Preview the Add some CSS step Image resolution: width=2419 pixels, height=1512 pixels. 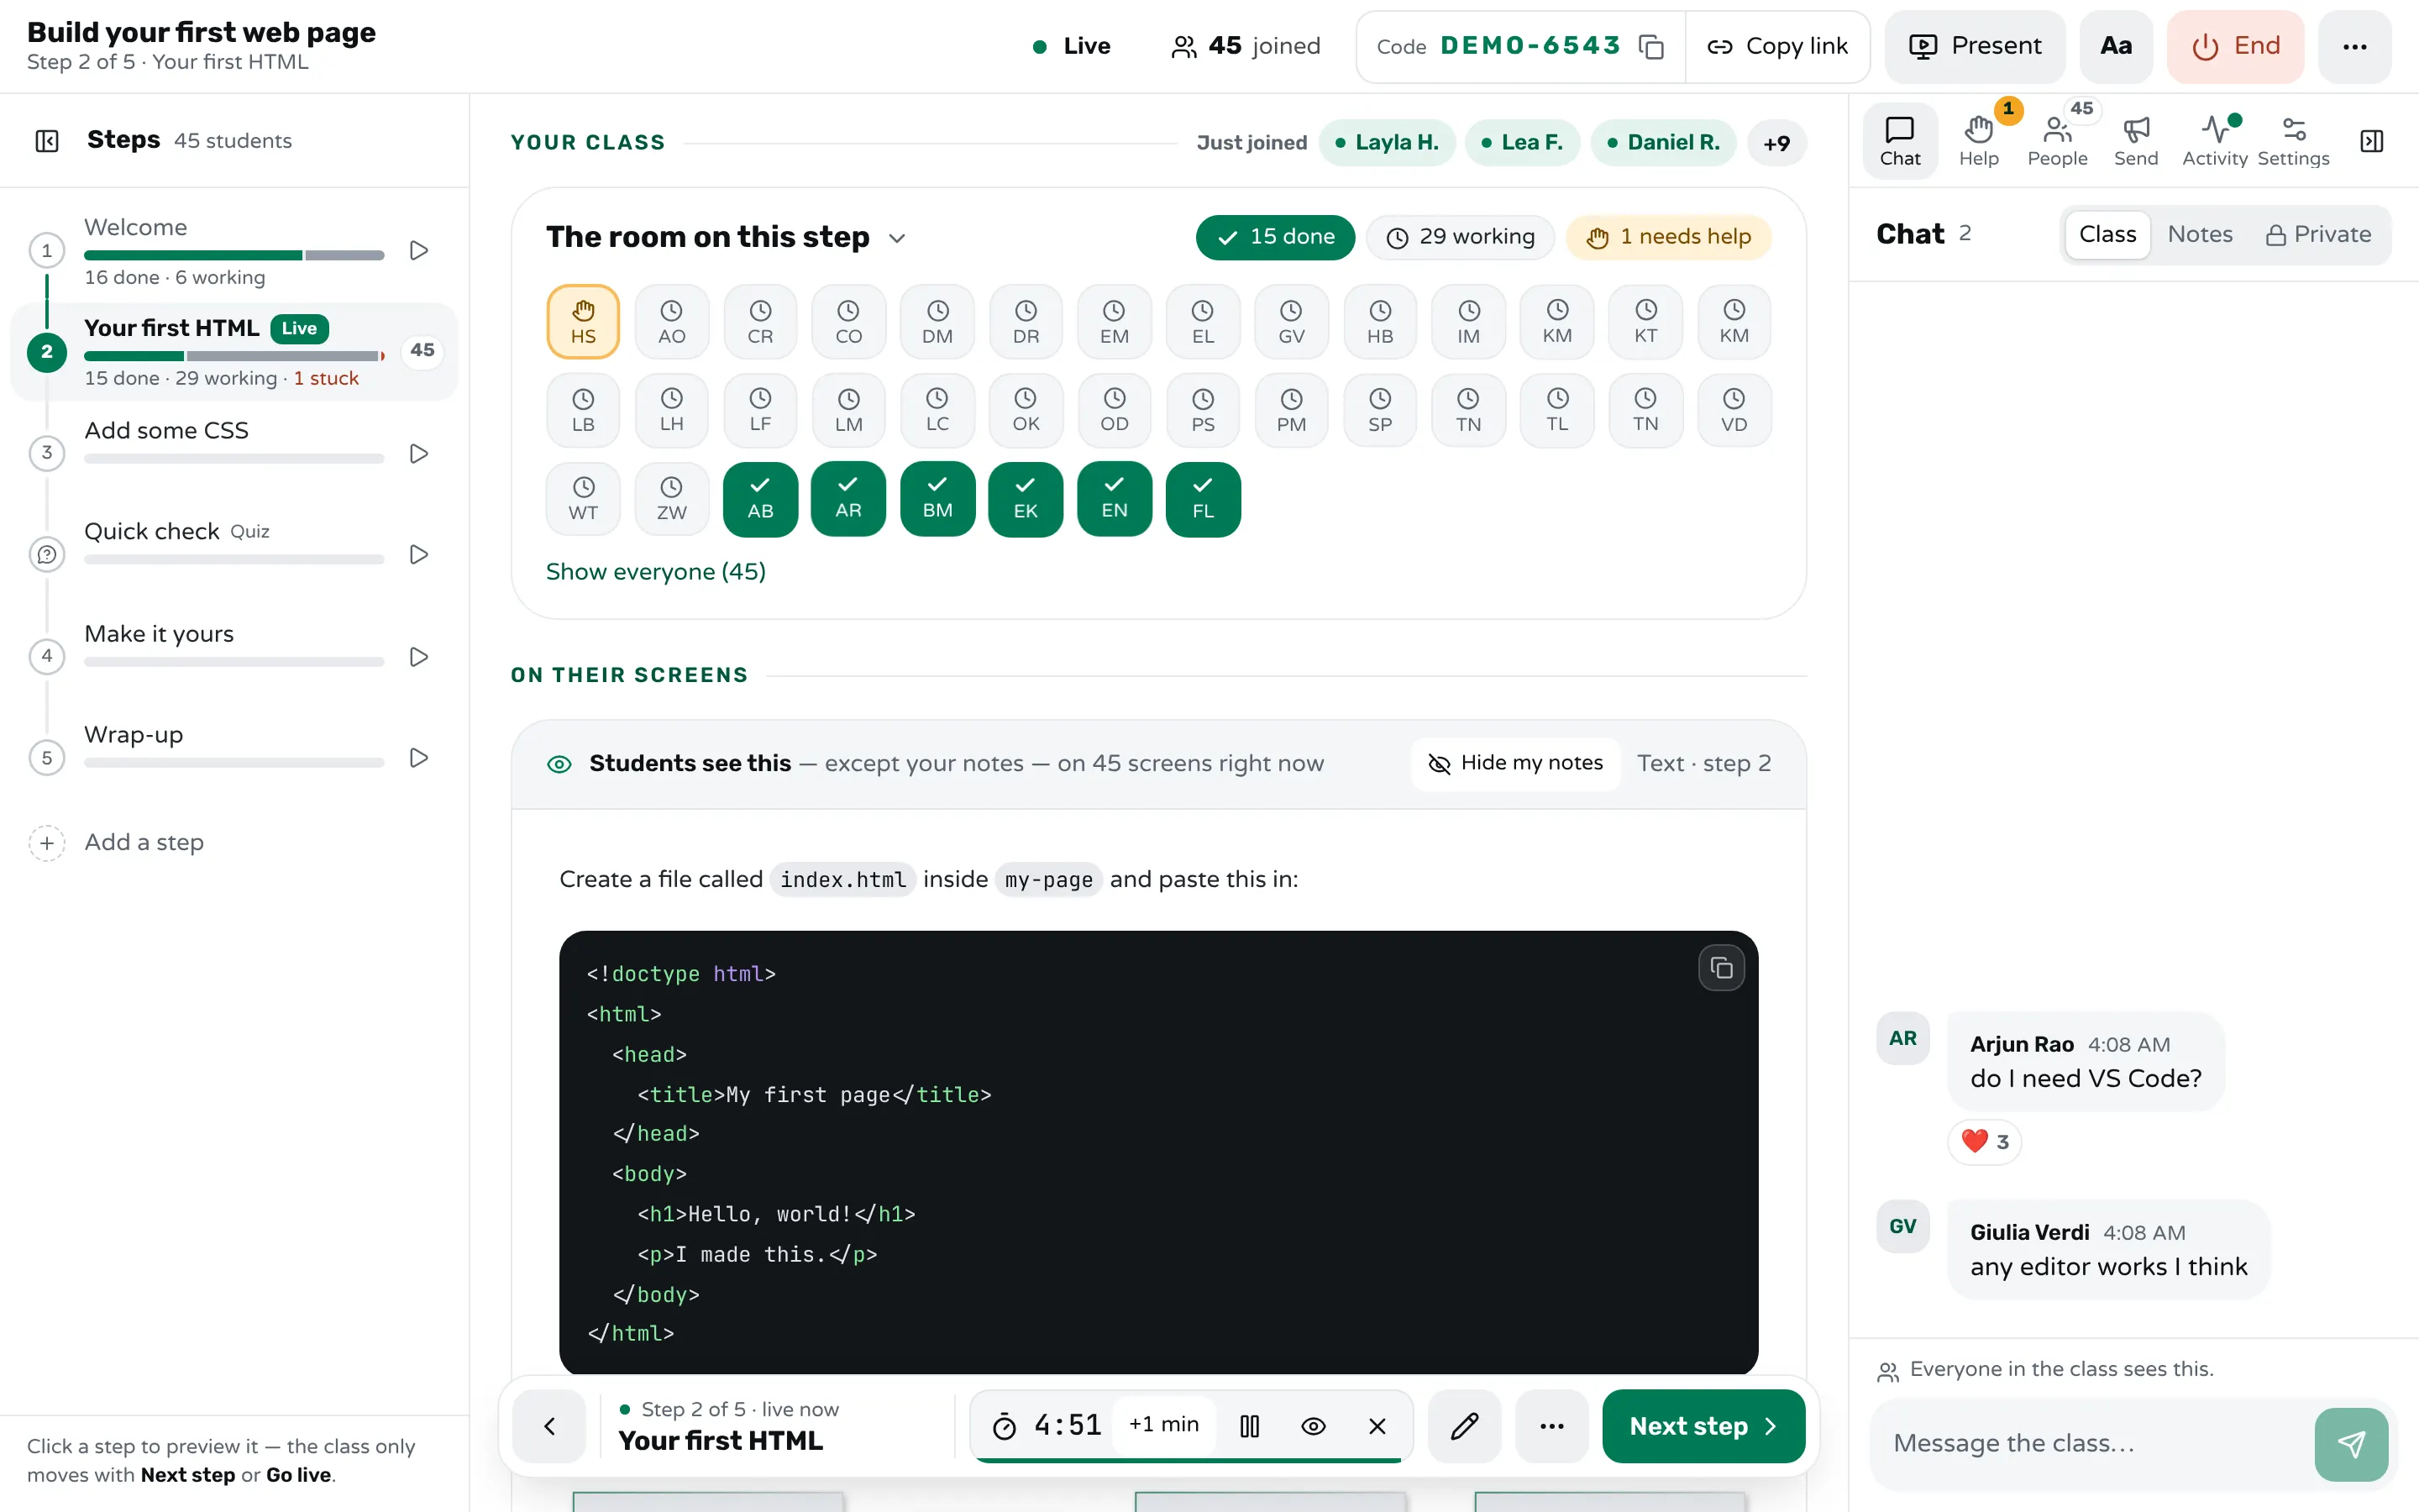[x=419, y=454]
